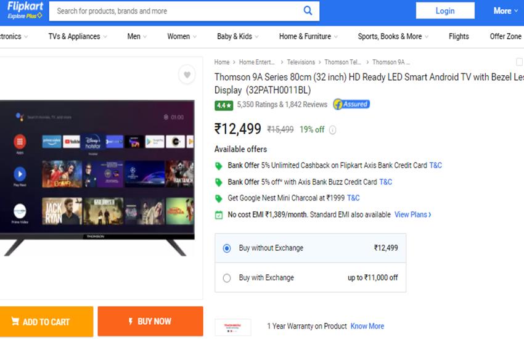Screen dimensions: 524x339
Task: Expand the More dropdown in header
Action: 506,10
